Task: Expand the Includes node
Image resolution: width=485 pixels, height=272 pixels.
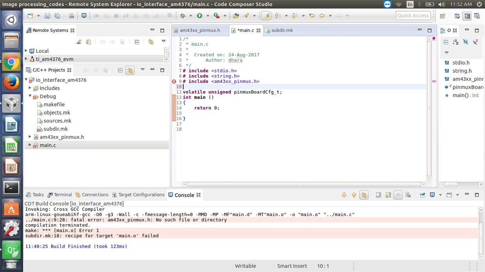Action: click(x=30, y=88)
